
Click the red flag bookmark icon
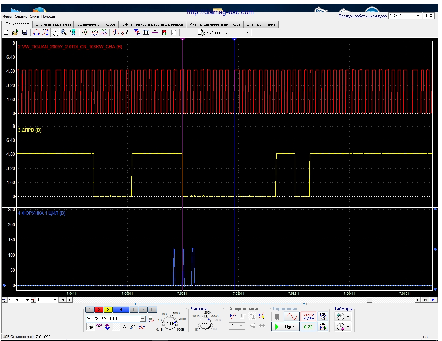pyautogui.click(x=164, y=32)
